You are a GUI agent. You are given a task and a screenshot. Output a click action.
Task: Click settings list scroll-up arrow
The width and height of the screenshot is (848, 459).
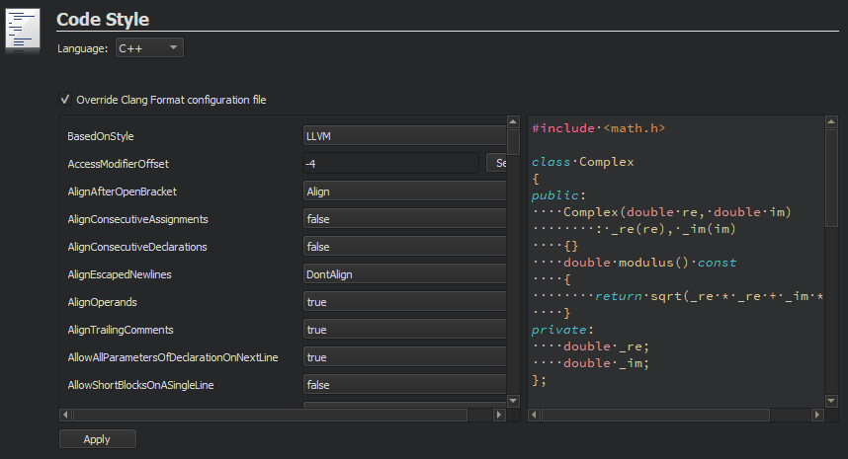point(513,121)
